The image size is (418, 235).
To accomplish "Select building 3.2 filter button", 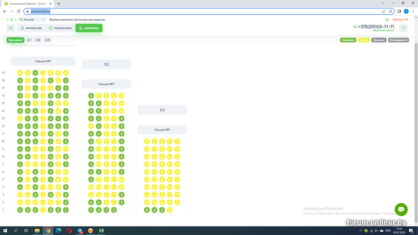I will (x=38, y=40).
